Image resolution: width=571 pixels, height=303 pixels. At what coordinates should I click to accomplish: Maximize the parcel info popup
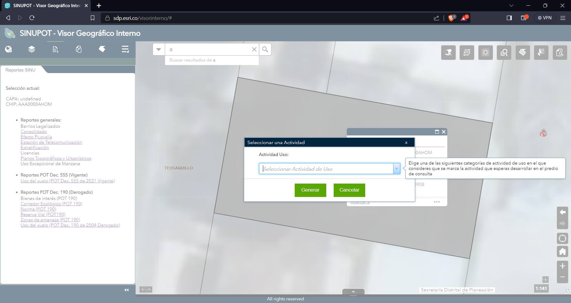(x=437, y=132)
